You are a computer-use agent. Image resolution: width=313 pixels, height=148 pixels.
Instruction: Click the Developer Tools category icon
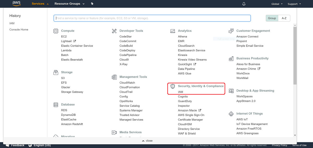pos(114,31)
